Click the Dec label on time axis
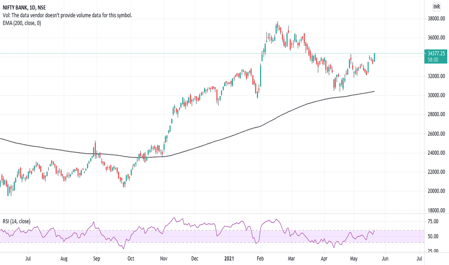 click(195, 258)
